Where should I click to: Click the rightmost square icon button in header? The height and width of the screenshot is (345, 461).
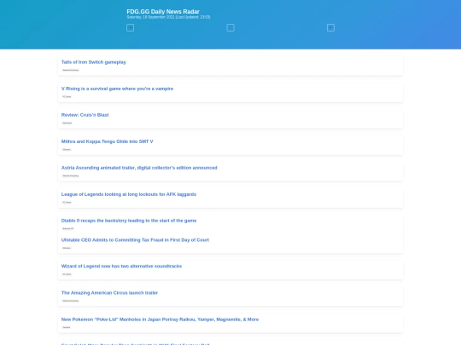tap(330, 27)
